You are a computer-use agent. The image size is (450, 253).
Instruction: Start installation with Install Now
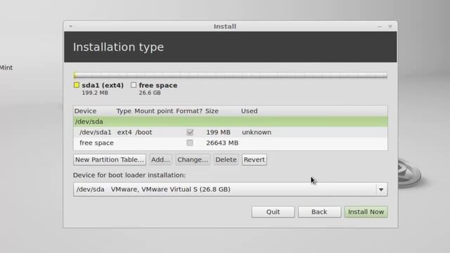tap(366, 212)
